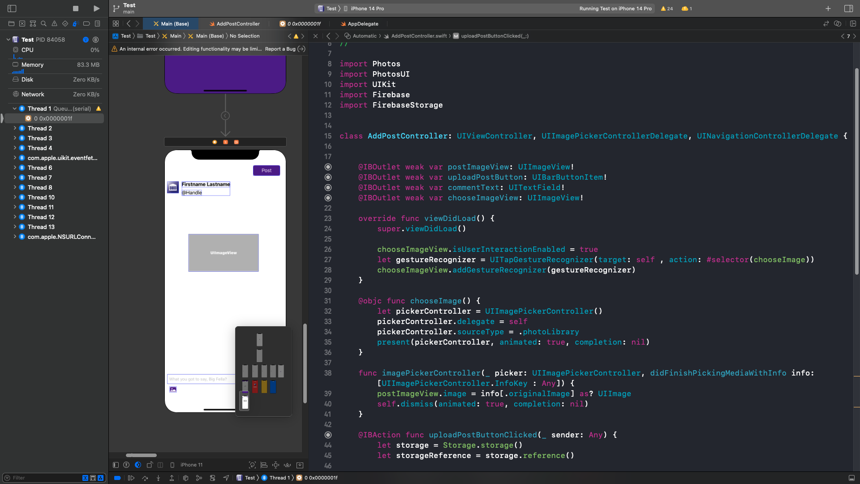Toggle the right inspector panel
This screenshot has height=484, width=860.
click(848, 9)
